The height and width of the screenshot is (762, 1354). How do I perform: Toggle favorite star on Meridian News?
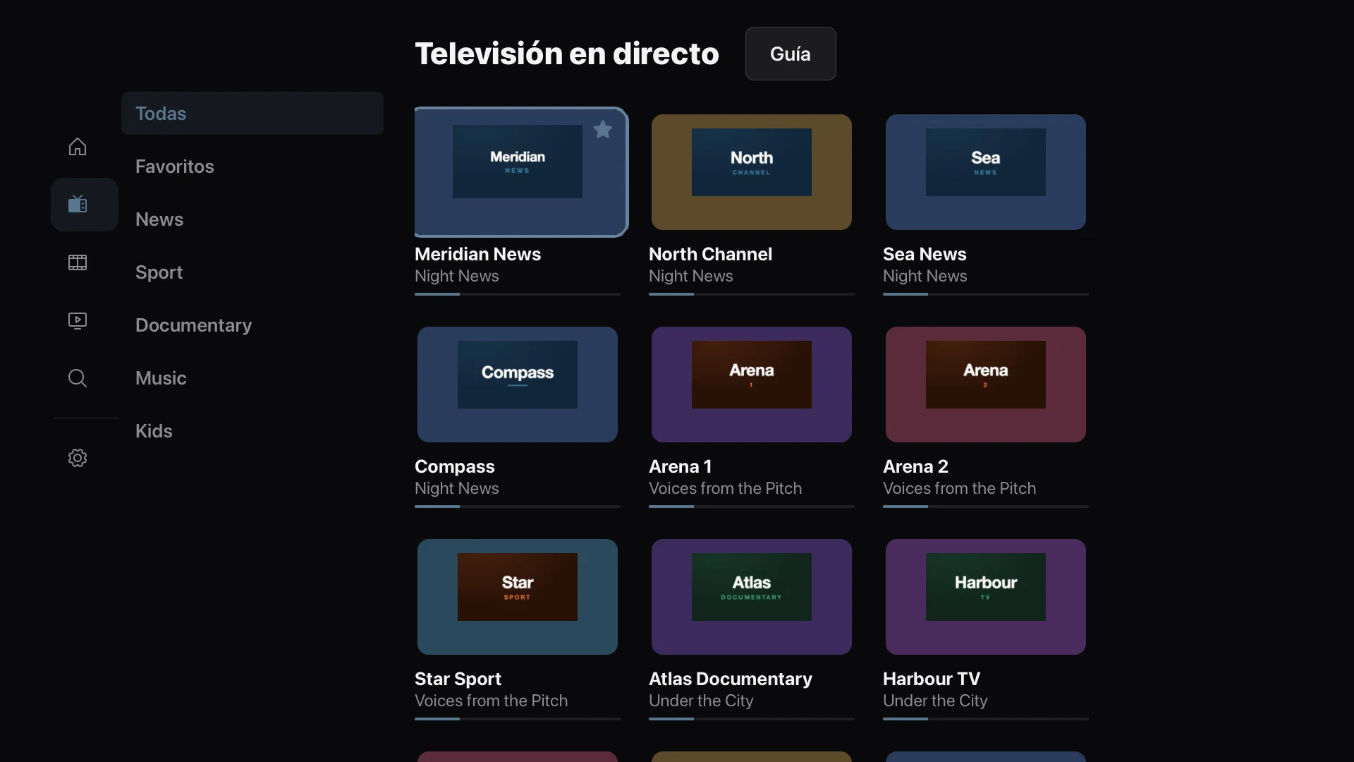click(603, 130)
